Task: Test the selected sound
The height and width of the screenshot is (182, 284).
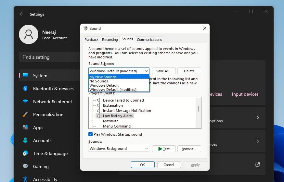Action: point(164,149)
